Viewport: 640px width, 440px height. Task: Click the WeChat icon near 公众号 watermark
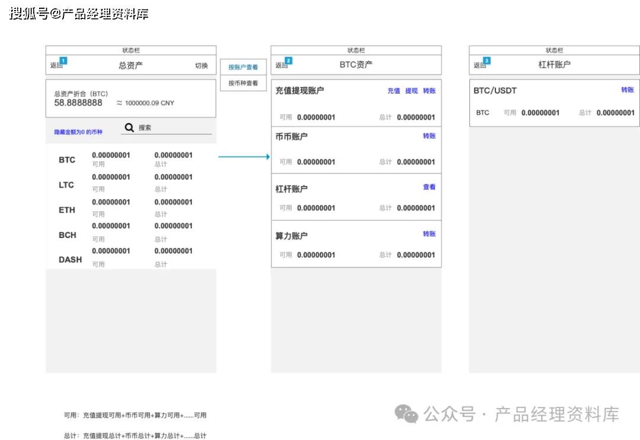pos(406,415)
